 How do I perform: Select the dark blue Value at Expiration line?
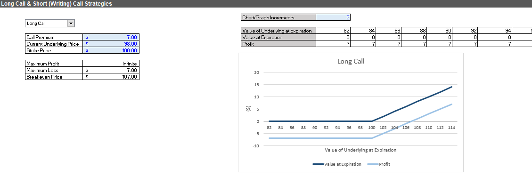coord(412,104)
